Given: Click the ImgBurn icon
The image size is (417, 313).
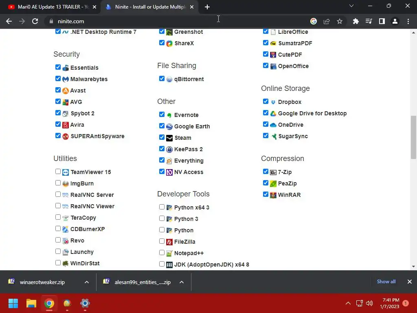Looking at the screenshot, I should pos(66,184).
